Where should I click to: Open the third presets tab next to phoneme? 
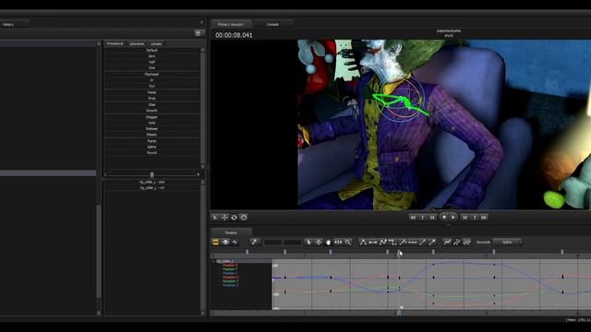tap(156, 44)
